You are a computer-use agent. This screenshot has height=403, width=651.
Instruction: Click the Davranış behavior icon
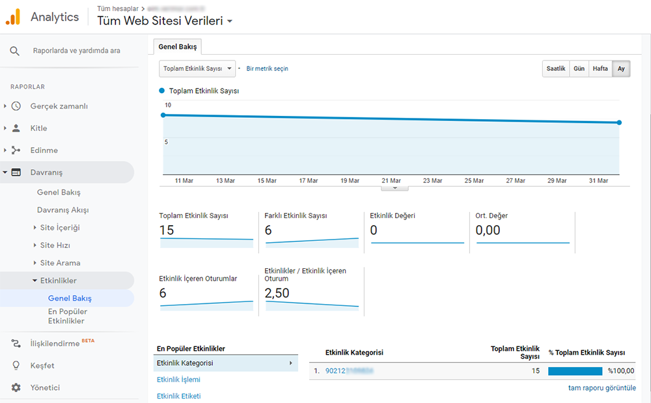point(17,173)
